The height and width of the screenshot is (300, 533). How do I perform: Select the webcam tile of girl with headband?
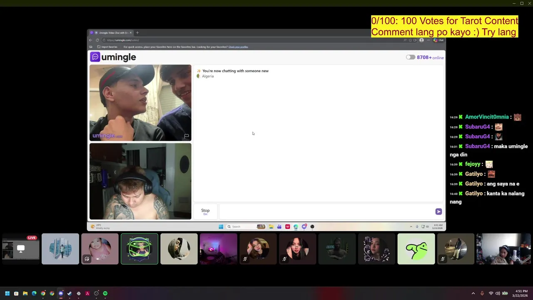pyautogui.click(x=504, y=249)
